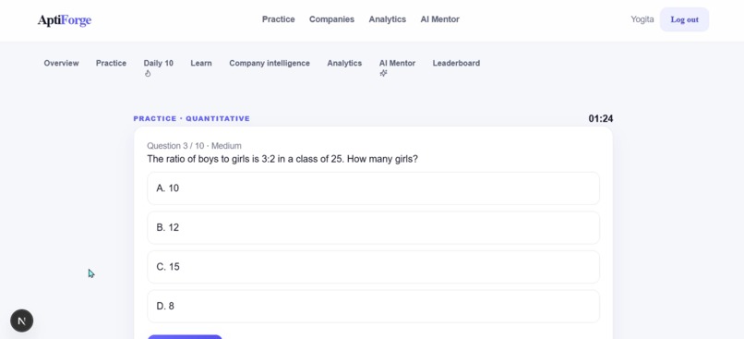744x339 pixels.
Task: Click the AptiForge logo
Action: (x=65, y=20)
